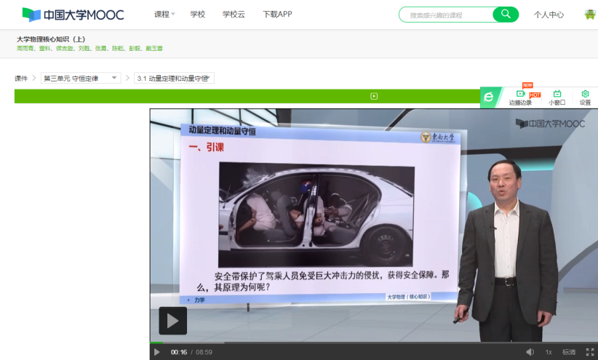Enter fullscreen video mode
Image resolution: width=598 pixels, height=360 pixels.
(x=590, y=352)
